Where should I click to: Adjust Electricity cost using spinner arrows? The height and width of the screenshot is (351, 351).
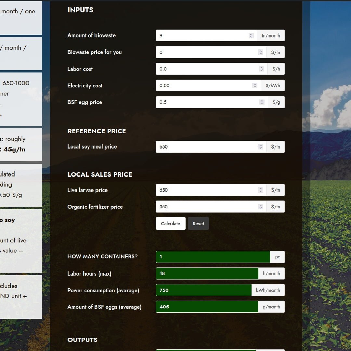(x=255, y=86)
